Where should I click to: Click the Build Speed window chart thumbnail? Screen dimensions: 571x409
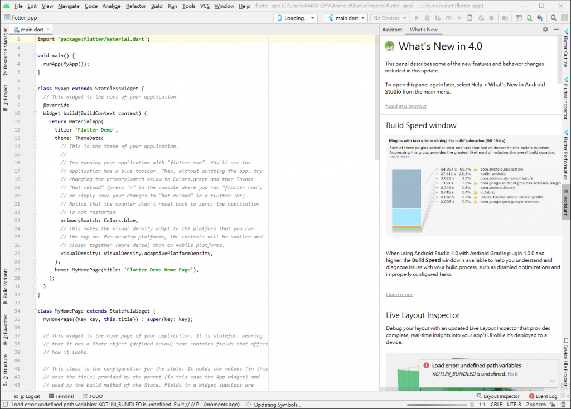(x=472, y=186)
